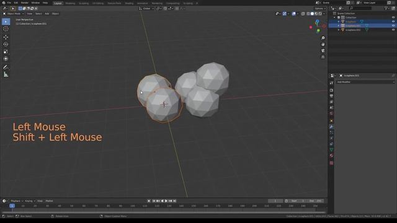
Task: Select the Move tool
Action: click(6, 37)
